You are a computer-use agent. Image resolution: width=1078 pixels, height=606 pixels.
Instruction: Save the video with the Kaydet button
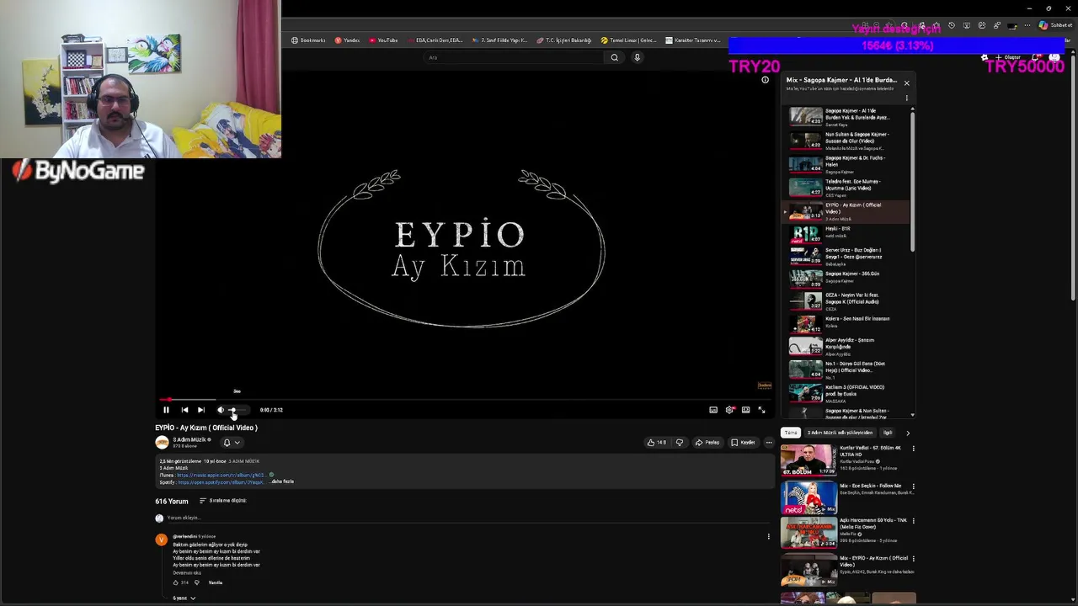(743, 443)
